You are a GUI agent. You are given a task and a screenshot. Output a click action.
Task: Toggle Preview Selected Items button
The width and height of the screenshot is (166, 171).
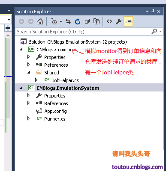tap(128, 21)
